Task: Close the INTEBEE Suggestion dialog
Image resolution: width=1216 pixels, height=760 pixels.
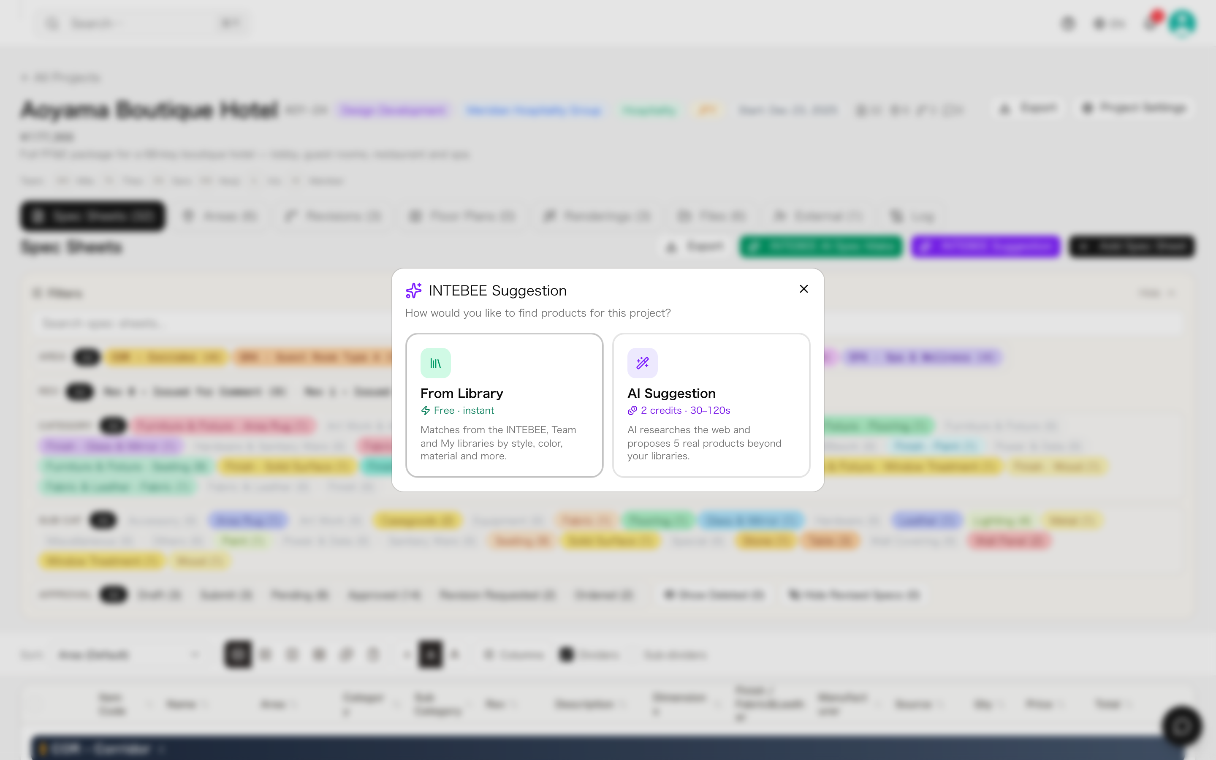Action: [803, 289]
